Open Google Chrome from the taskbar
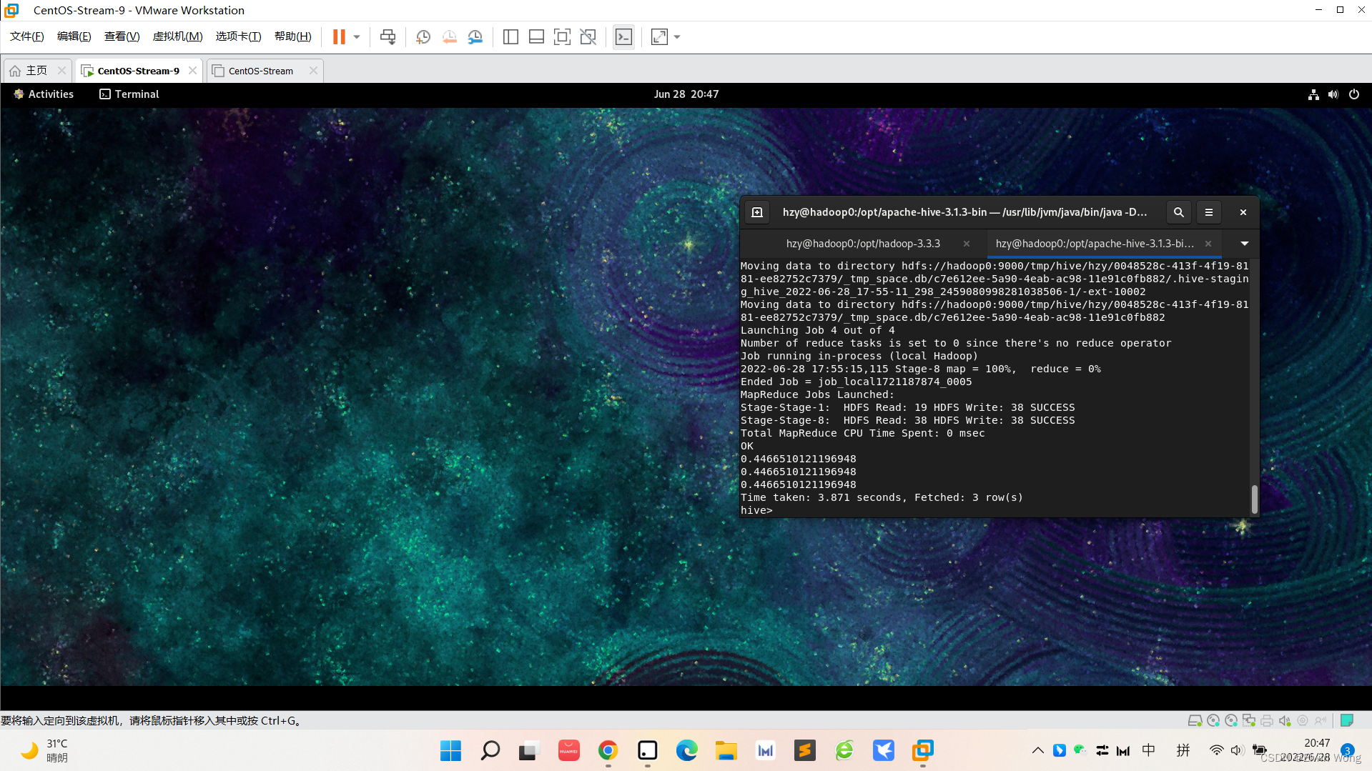 (x=608, y=750)
